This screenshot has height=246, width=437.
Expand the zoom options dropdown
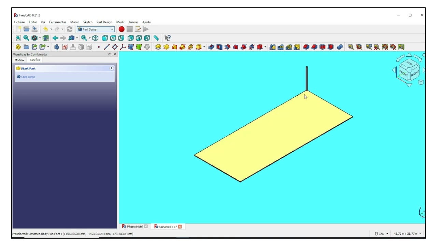point(90,38)
